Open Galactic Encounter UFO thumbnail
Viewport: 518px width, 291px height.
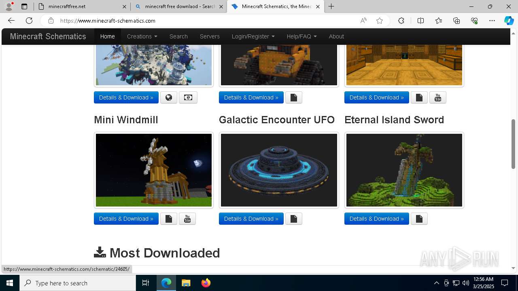click(279, 170)
